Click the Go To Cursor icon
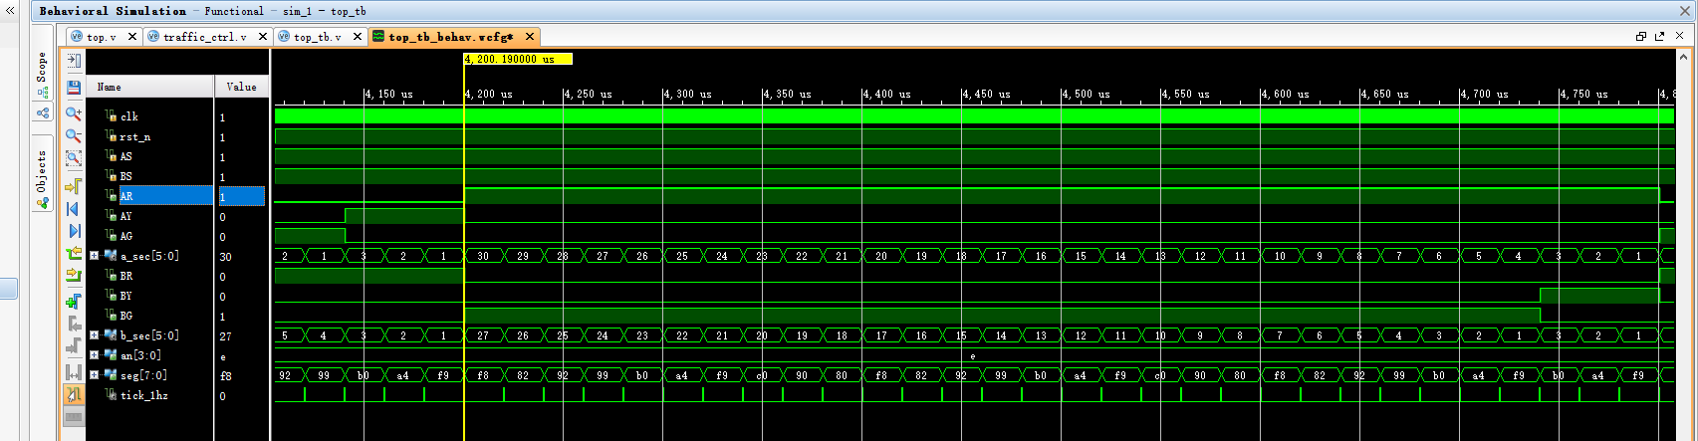Image resolution: width=1698 pixels, height=441 pixels. pos(74,186)
